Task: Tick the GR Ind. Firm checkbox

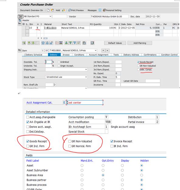Action: [28, 146]
